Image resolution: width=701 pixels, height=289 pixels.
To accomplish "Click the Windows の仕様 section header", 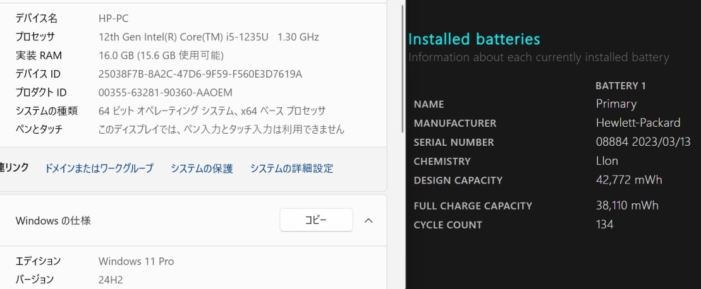I will click(53, 221).
